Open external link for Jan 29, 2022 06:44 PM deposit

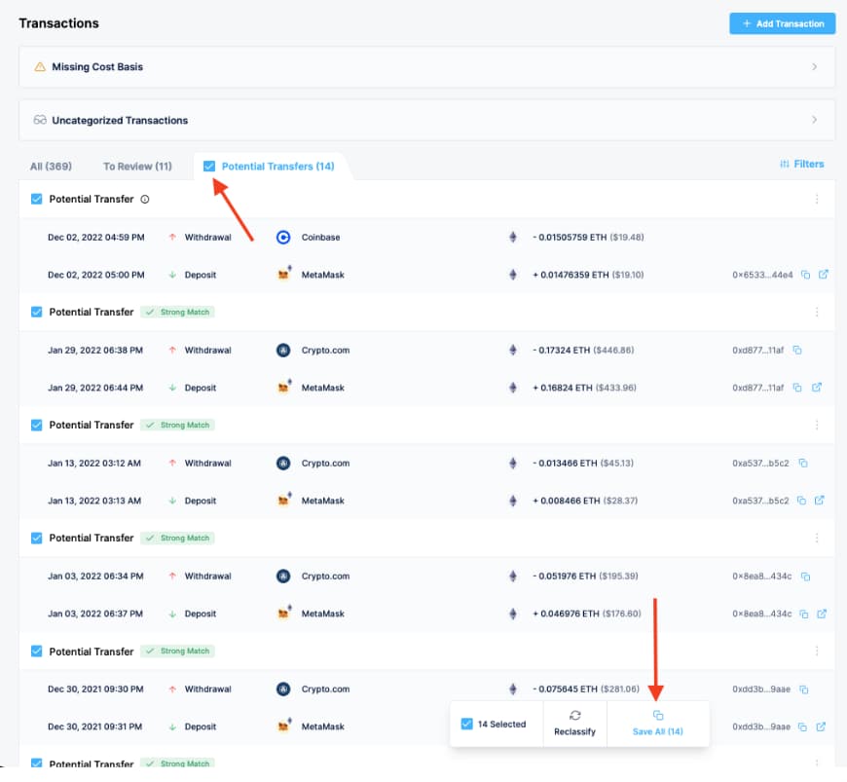point(817,388)
